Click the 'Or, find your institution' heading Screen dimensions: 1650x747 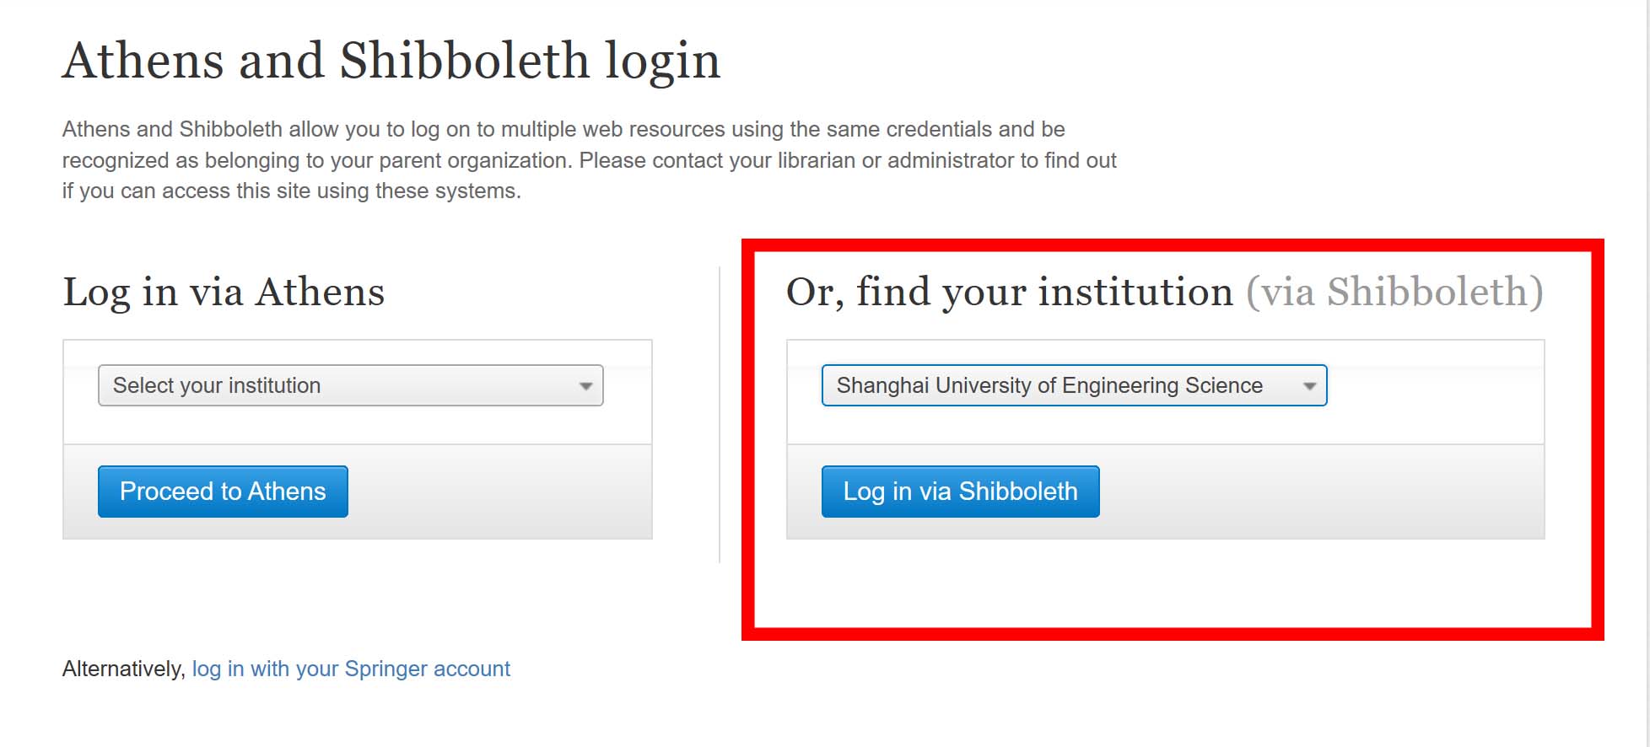(1009, 293)
